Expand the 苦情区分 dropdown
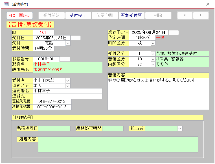 point(153,59)
